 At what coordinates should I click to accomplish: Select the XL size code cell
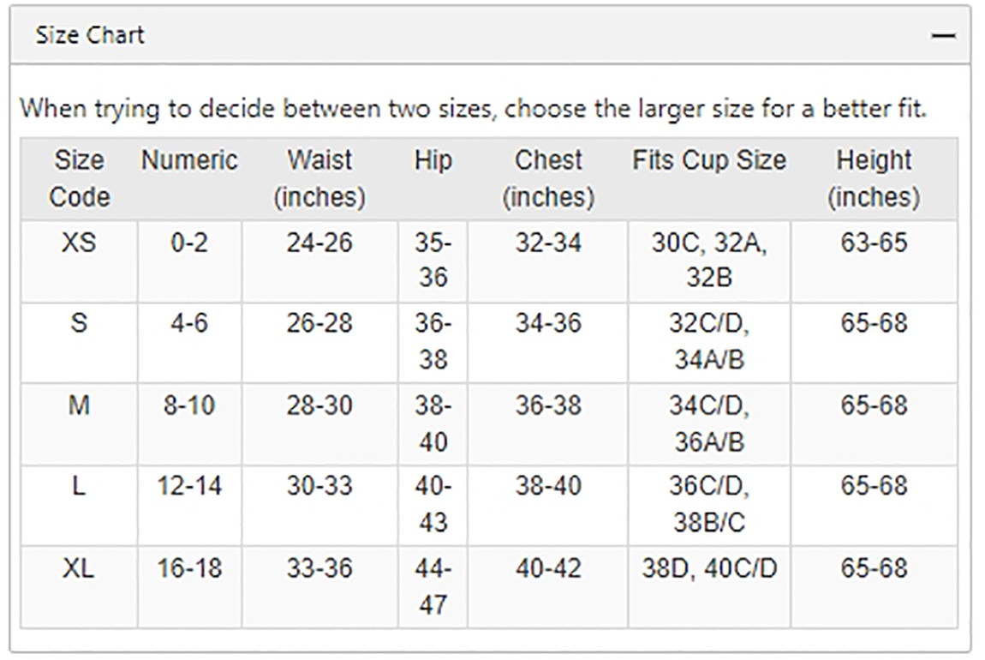click(x=79, y=586)
